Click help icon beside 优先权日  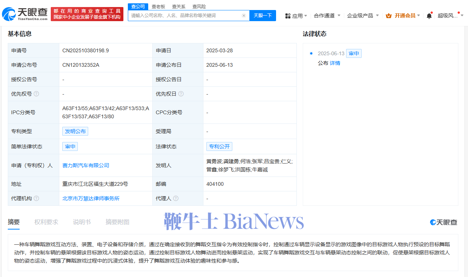(x=181, y=94)
